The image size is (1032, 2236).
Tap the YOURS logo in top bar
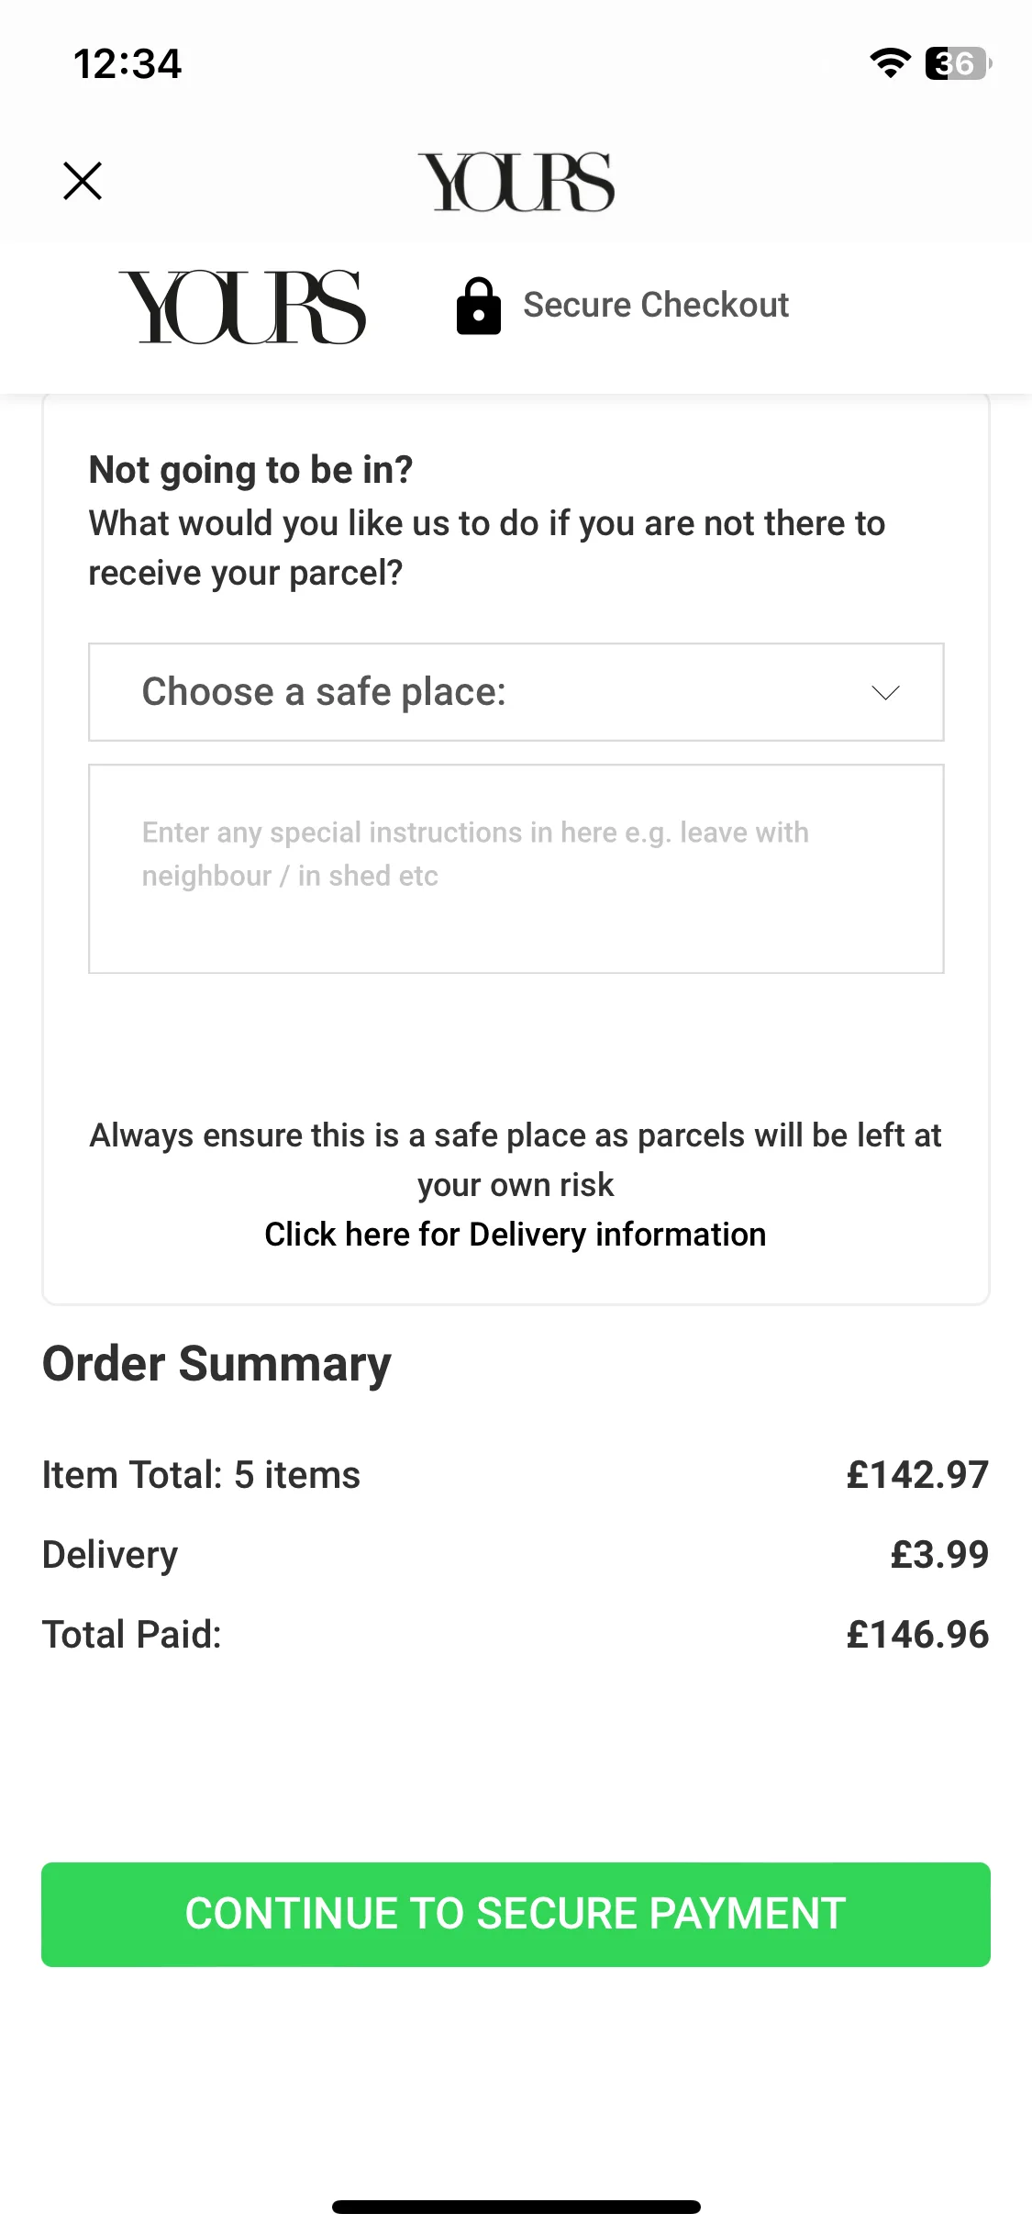coord(516,182)
